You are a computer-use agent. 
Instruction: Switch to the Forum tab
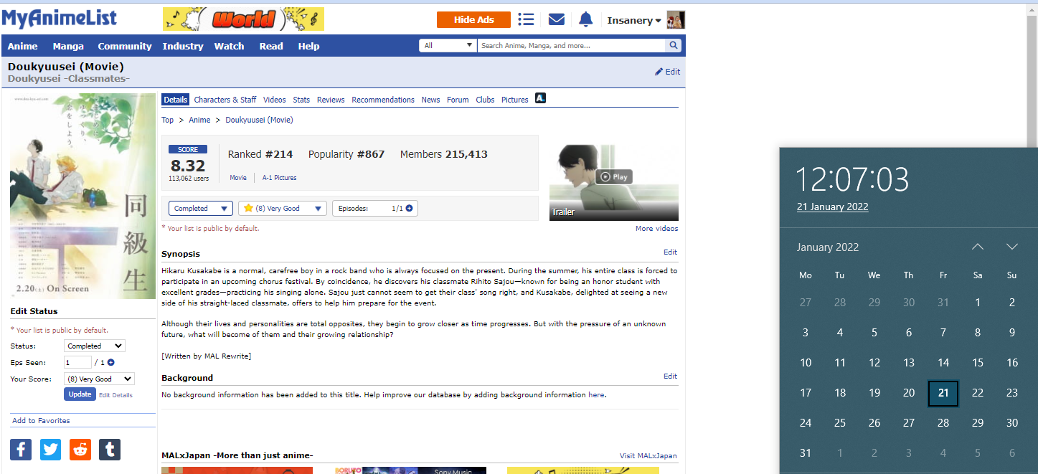pos(458,100)
